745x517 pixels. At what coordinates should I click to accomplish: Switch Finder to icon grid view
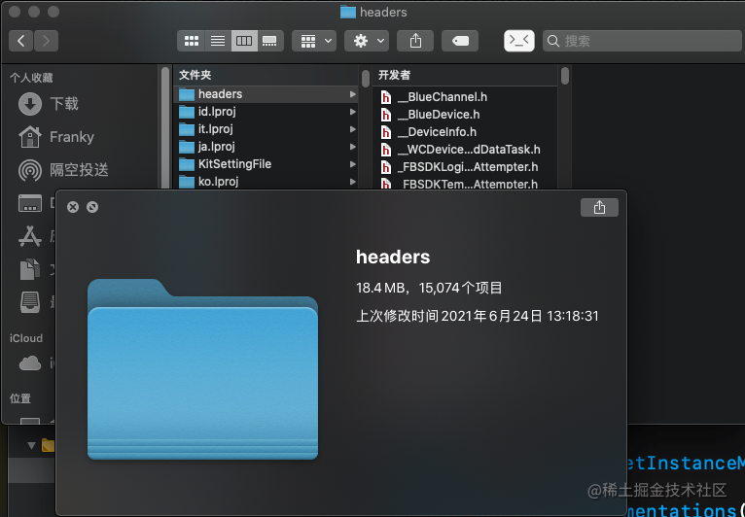click(191, 41)
